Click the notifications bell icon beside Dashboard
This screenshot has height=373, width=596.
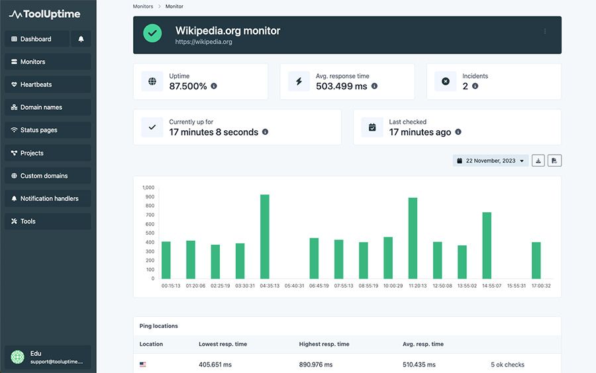(81, 39)
